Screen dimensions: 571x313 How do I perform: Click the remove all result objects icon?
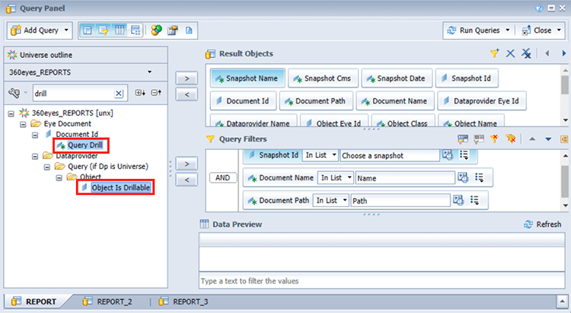[x=526, y=53]
